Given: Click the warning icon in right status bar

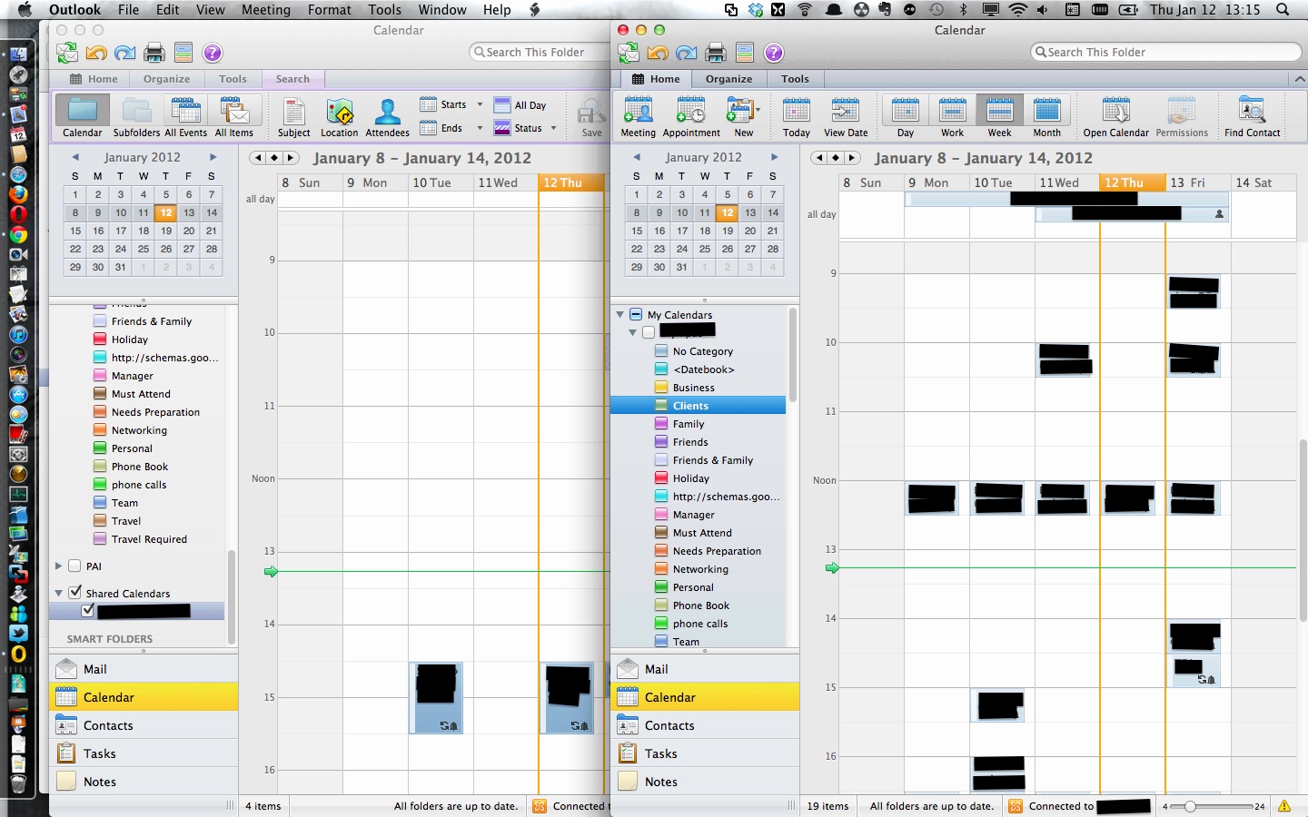Looking at the screenshot, I should tap(1284, 805).
